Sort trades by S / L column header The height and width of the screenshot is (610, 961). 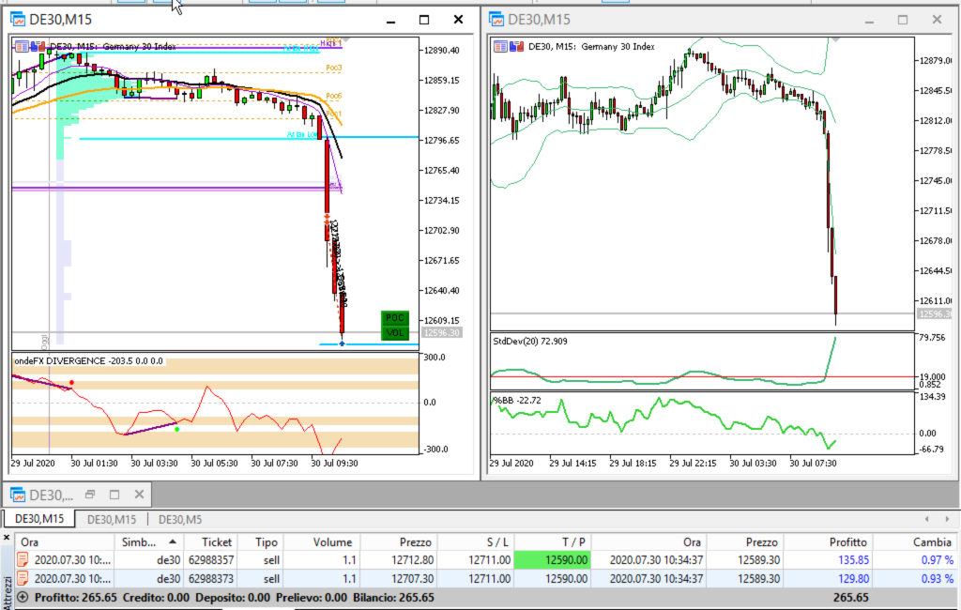[476, 541]
